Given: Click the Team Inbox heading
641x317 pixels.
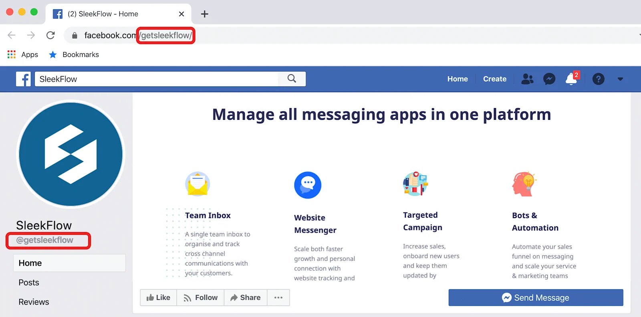Looking at the screenshot, I should (208, 215).
